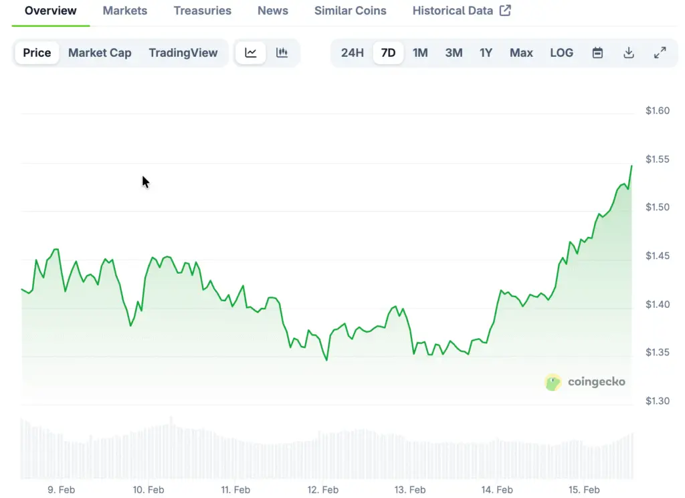
Task: Click the download chart data icon
Action: click(629, 53)
